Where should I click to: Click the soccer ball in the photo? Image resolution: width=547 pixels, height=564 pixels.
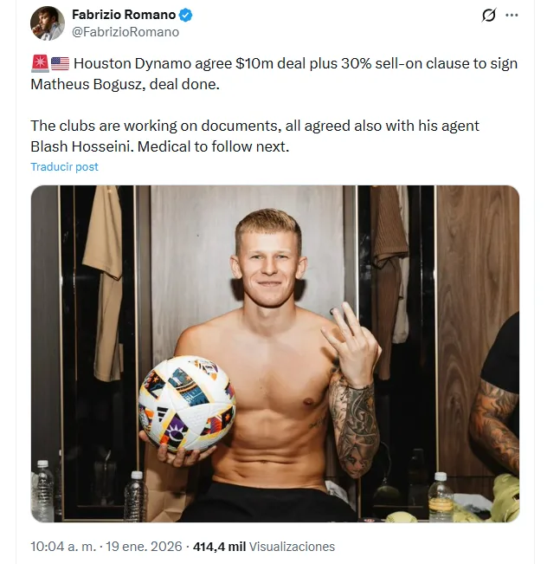click(187, 404)
